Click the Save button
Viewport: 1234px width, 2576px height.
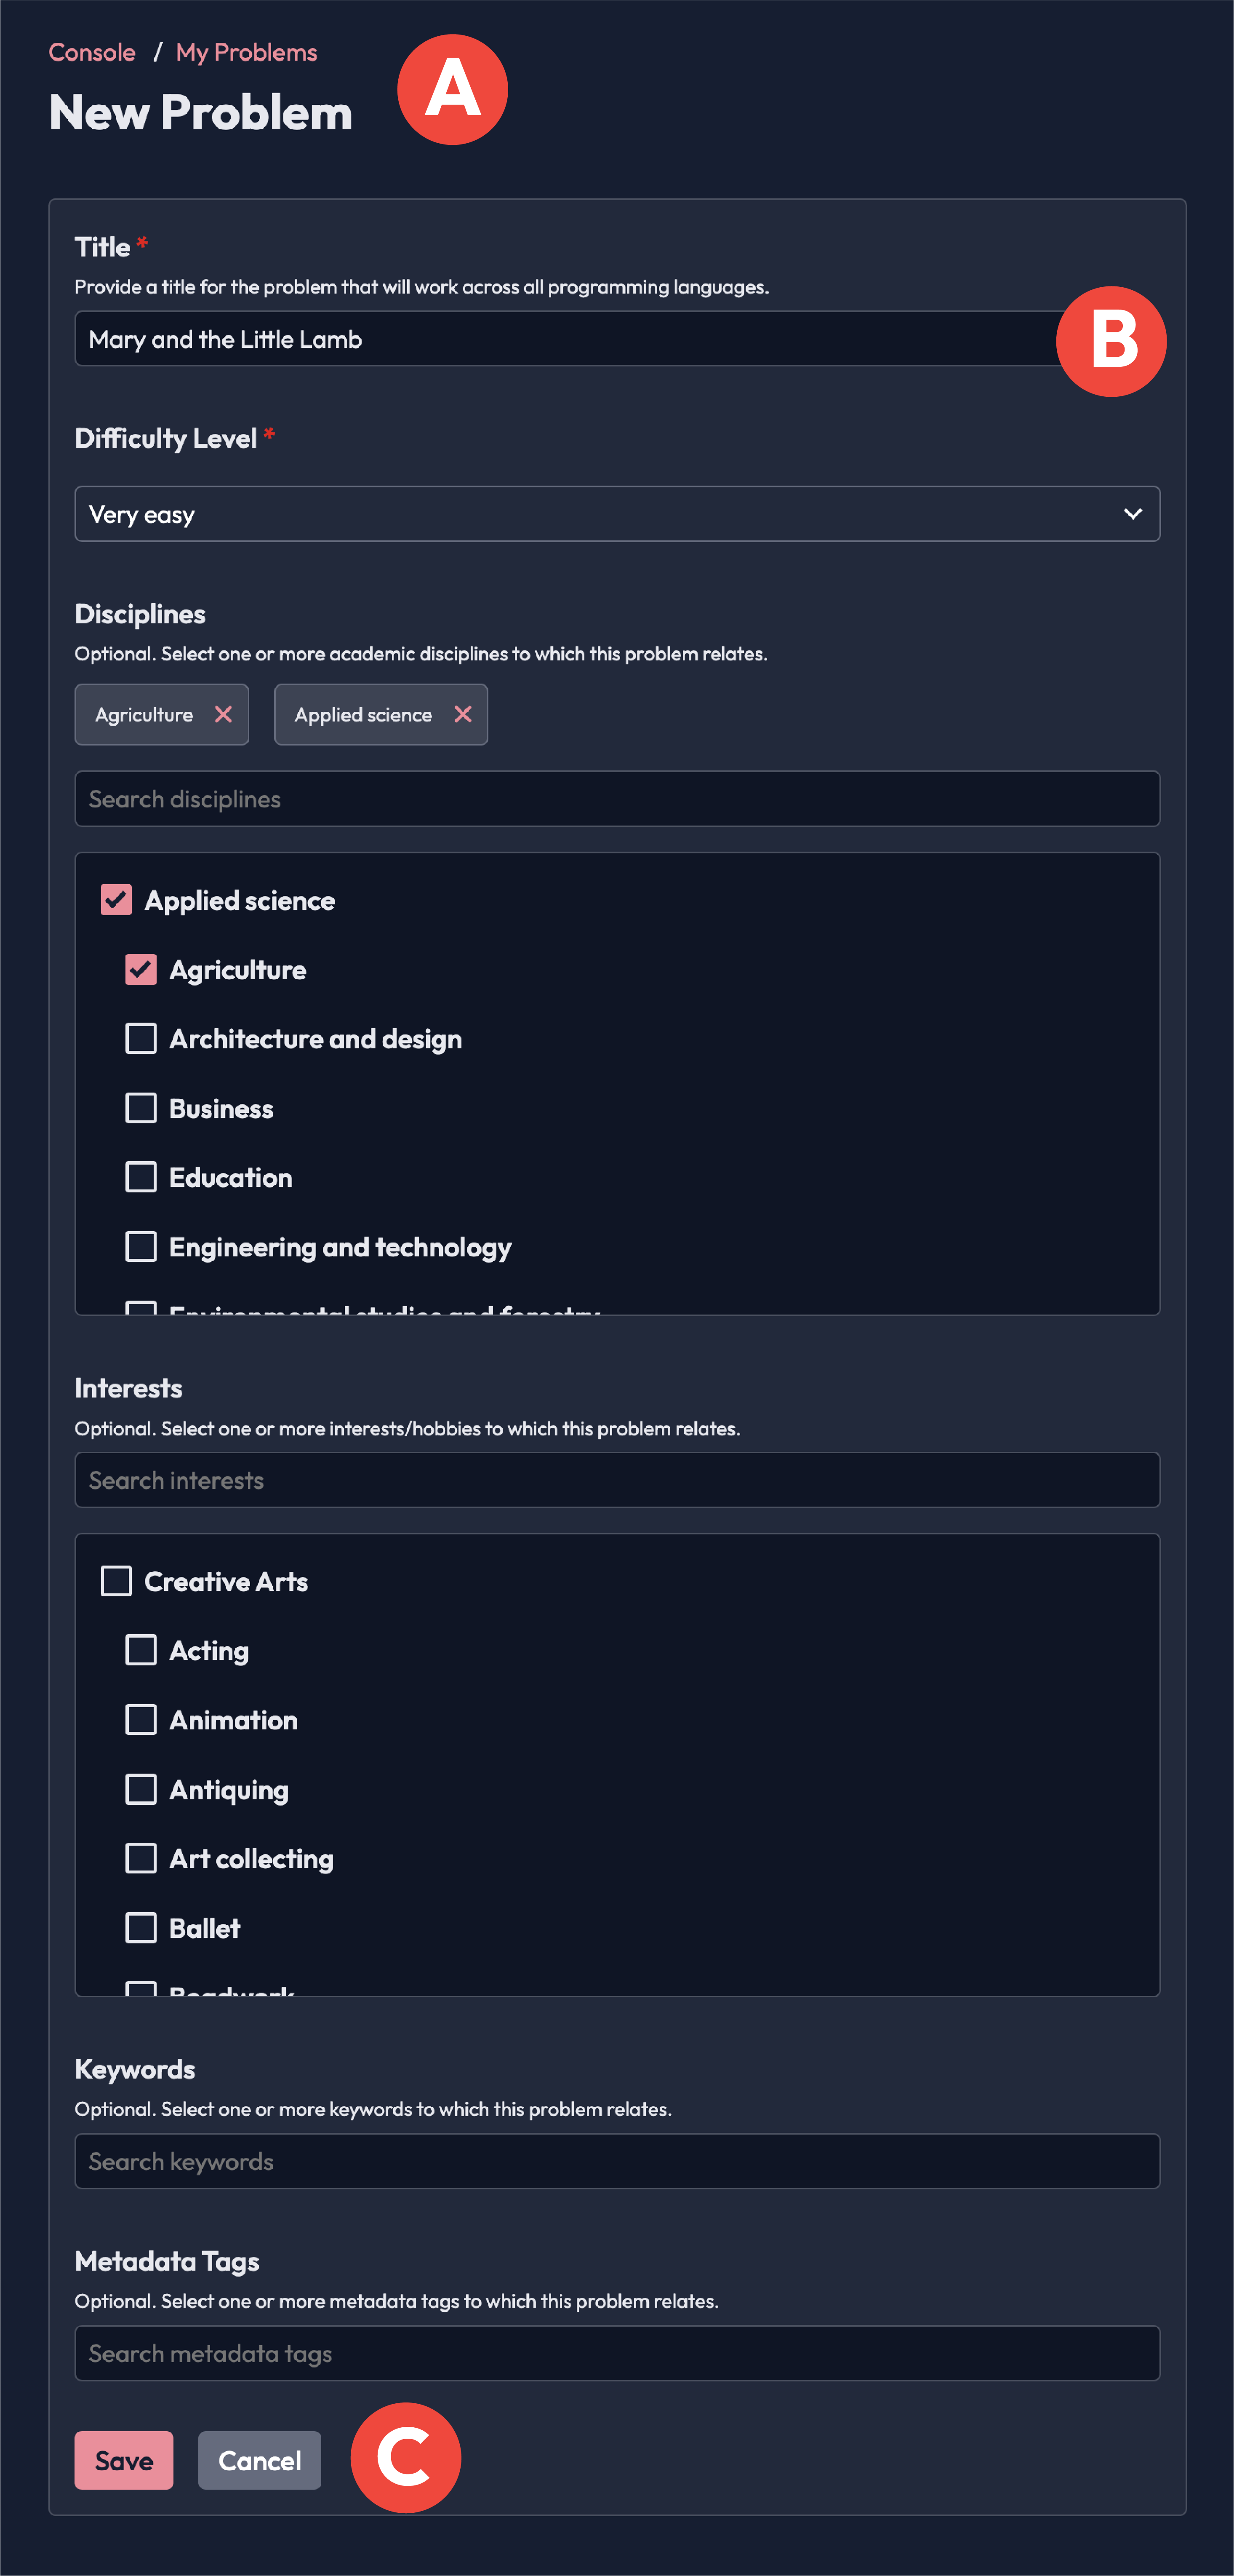[x=124, y=2460]
